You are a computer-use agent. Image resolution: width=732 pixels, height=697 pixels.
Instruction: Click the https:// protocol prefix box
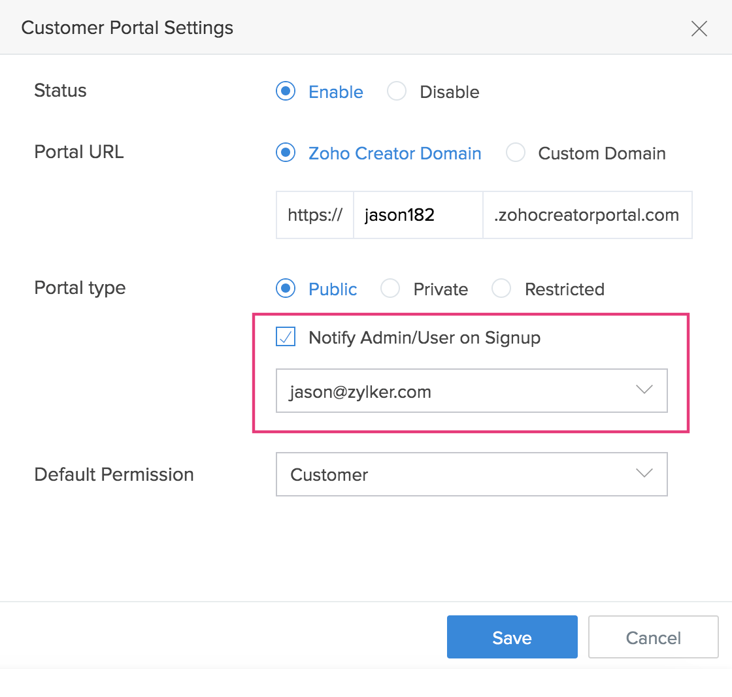pos(315,215)
